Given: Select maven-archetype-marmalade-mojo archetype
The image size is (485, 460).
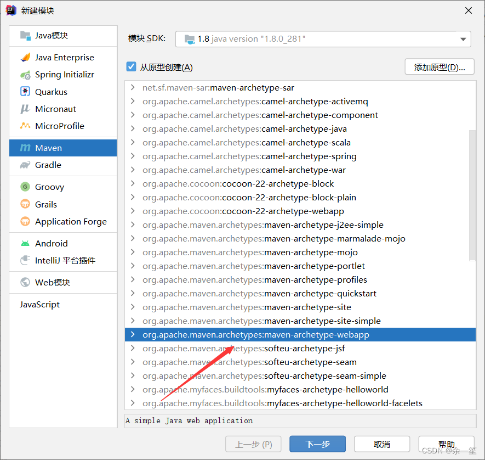Looking at the screenshot, I should (300, 239).
